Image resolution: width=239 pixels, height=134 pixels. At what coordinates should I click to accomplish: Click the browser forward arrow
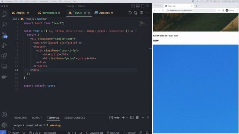coord(159,10)
